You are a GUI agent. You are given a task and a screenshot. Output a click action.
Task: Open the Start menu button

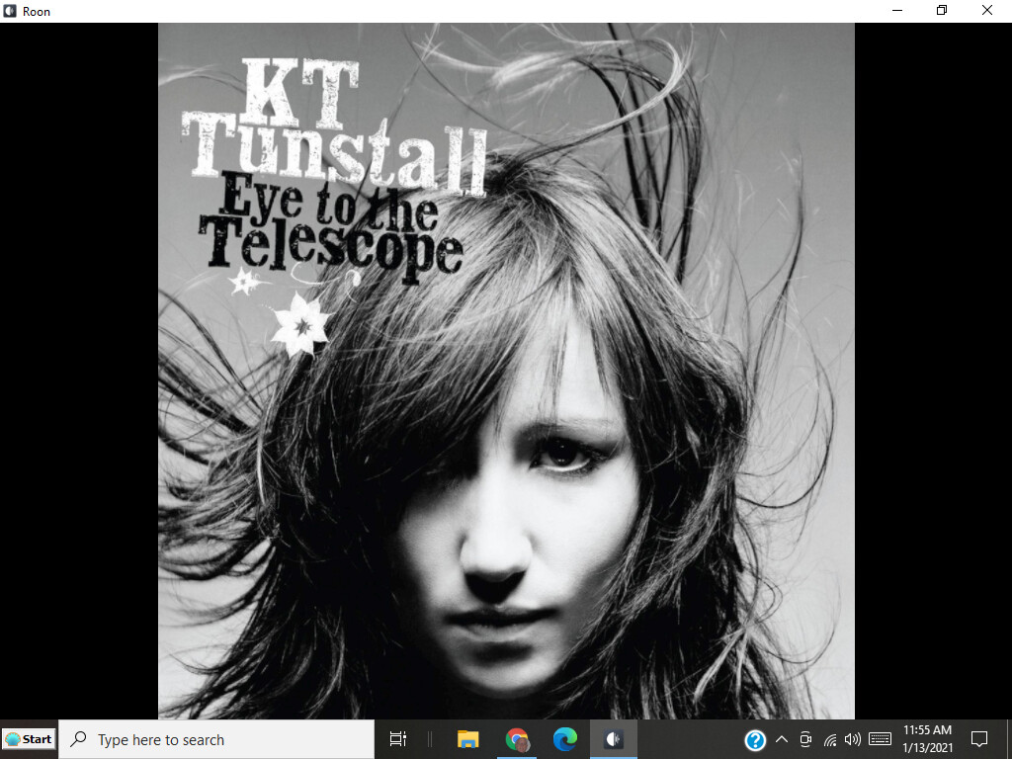point(29,739)
